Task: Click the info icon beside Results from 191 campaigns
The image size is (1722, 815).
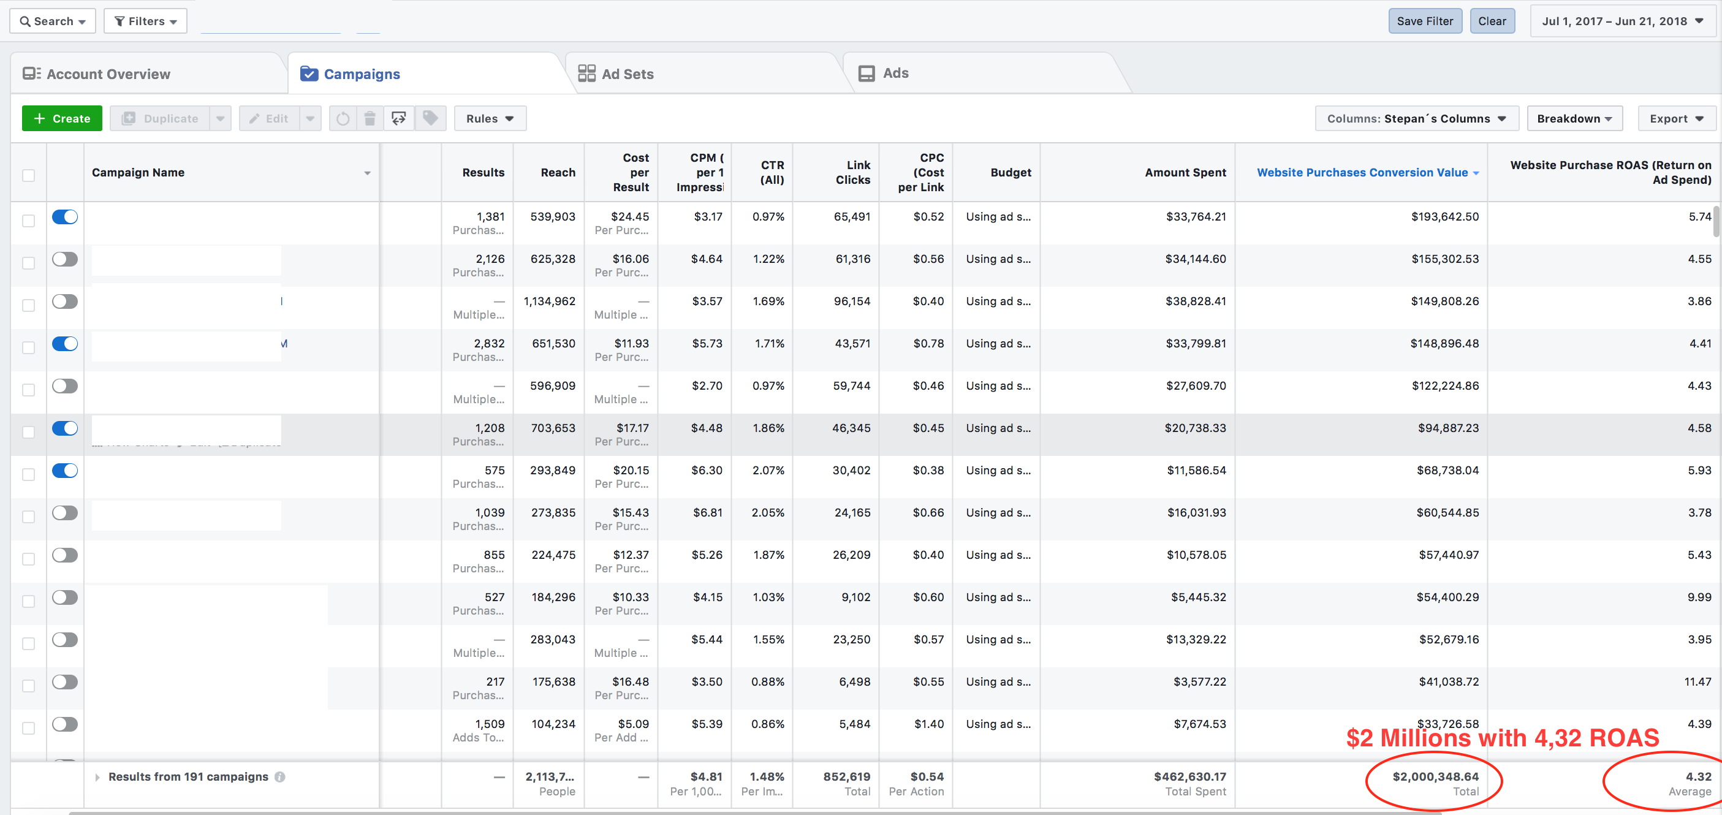Action: click(280, 777)
